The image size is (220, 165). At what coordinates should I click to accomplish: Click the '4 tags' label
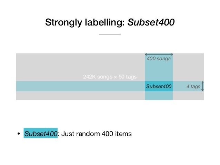[193, 86]
